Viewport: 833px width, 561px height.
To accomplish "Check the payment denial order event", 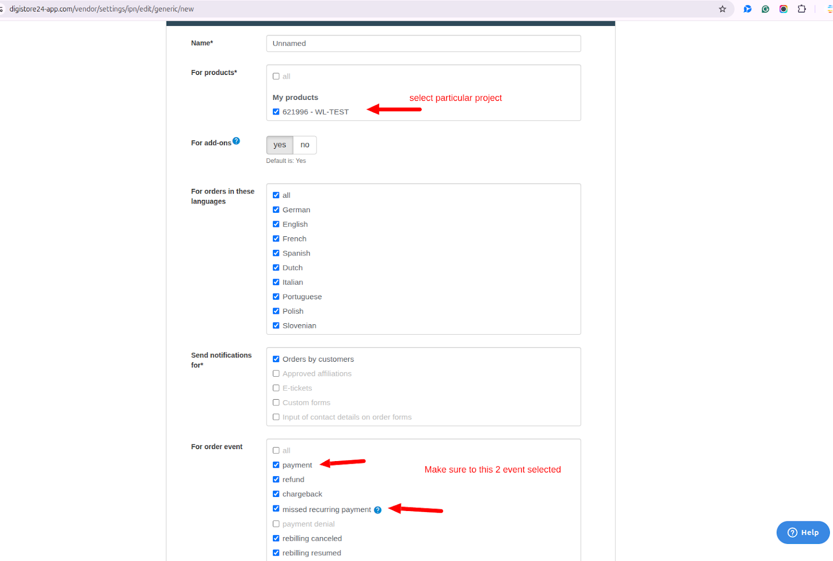I will pos(276,524).
